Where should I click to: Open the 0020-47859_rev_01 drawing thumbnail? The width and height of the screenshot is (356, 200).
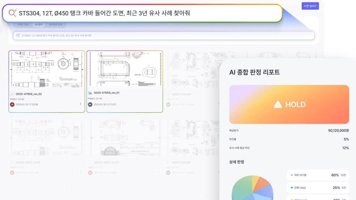[x=124, y=69]
